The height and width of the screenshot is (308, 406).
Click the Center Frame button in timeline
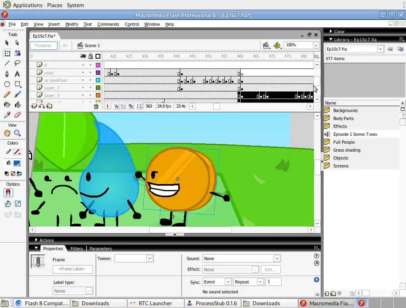pyautogui.click(x=108, y=106)
